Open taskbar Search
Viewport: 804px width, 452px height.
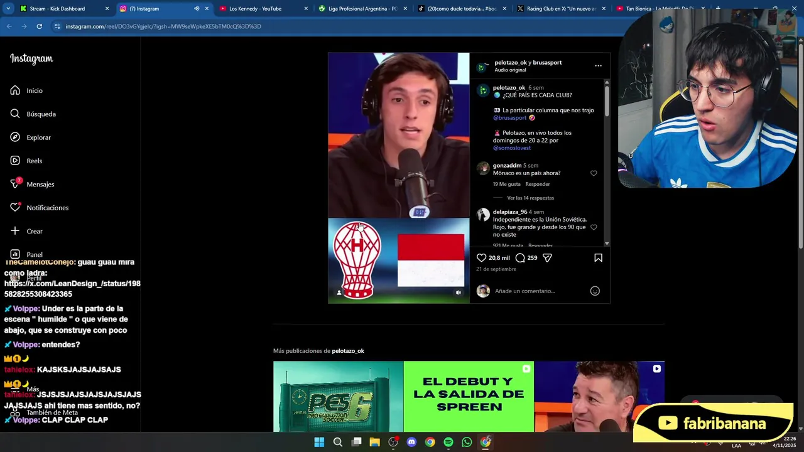click(337, 442)
